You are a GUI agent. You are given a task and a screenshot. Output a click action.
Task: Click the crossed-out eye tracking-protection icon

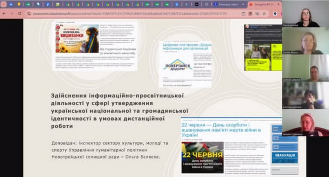pos(257,14)
